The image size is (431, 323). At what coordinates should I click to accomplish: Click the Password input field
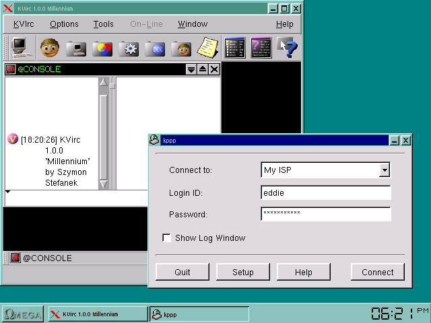tap(326, 214)
